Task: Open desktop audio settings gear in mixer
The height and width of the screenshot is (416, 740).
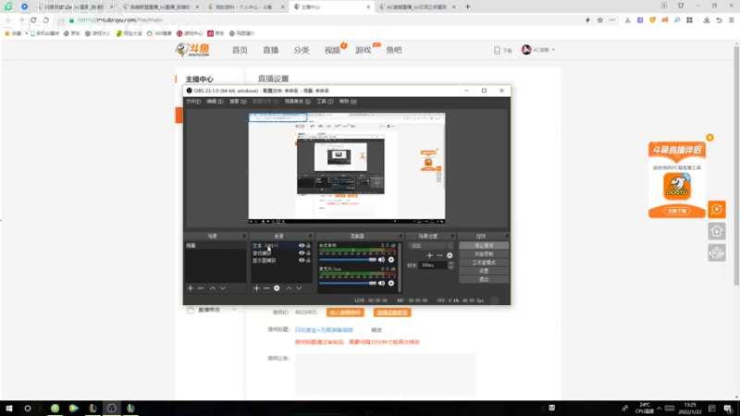Action: click(391, 260)
